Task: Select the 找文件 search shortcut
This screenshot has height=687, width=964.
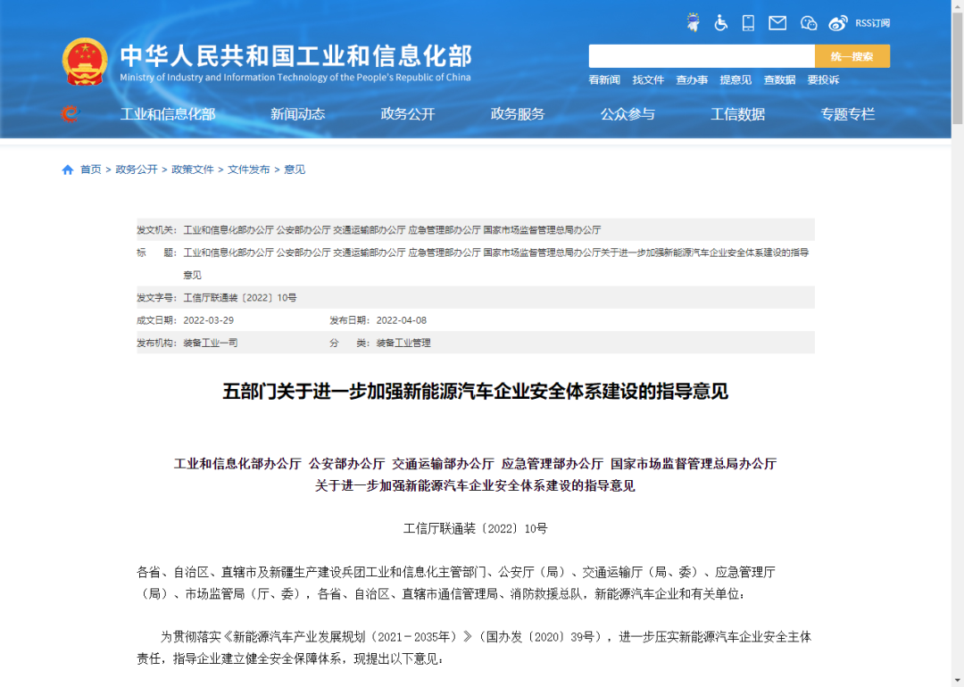Action: [648, 80]
